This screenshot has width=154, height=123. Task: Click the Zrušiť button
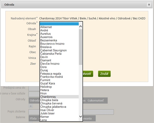tap(104, 74)
